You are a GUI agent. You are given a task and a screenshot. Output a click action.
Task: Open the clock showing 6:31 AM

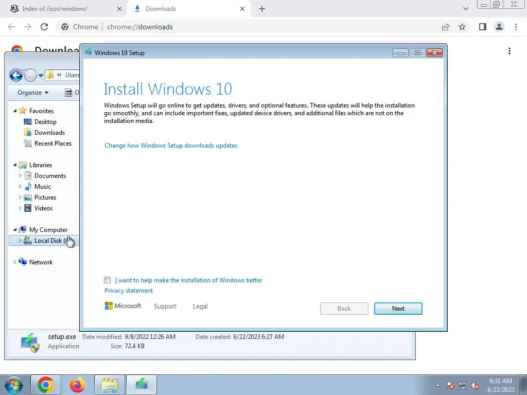pyautogui.click(x=501, y=385)
